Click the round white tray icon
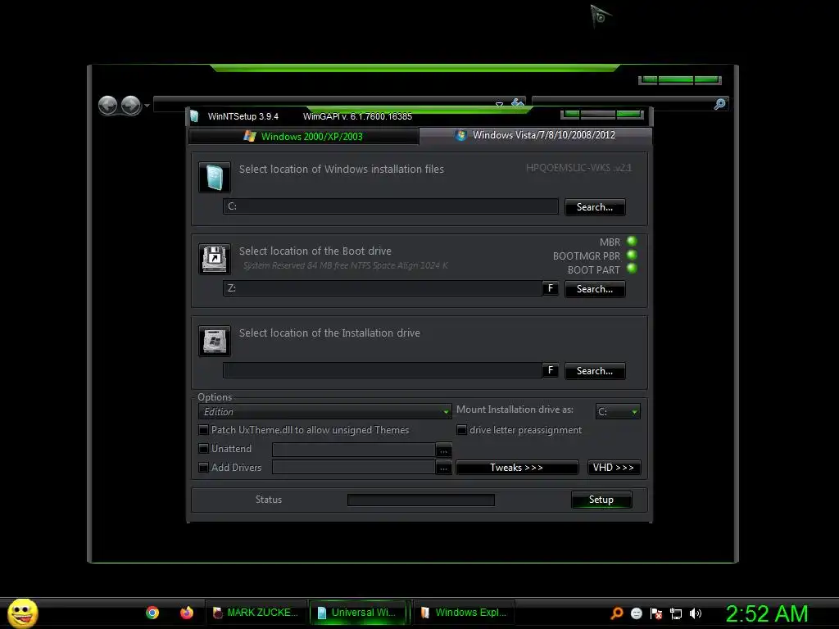839x629 pixels. [x=636, y=613]
